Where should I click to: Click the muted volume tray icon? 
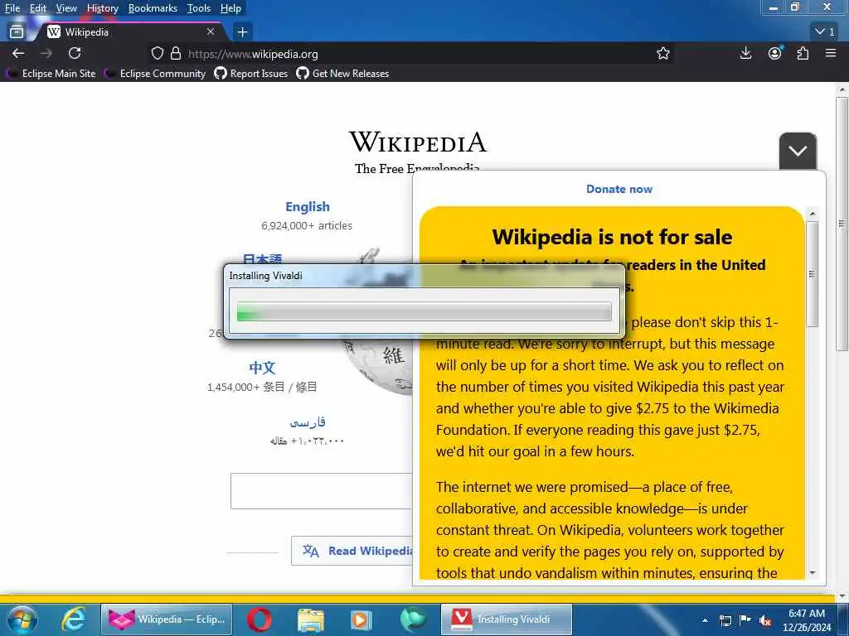pos(765,620)
